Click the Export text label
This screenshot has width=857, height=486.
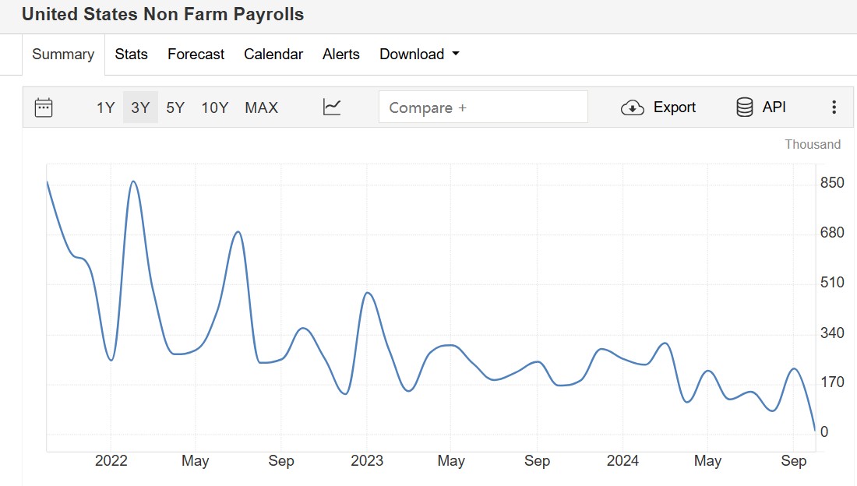click(674, 107)
